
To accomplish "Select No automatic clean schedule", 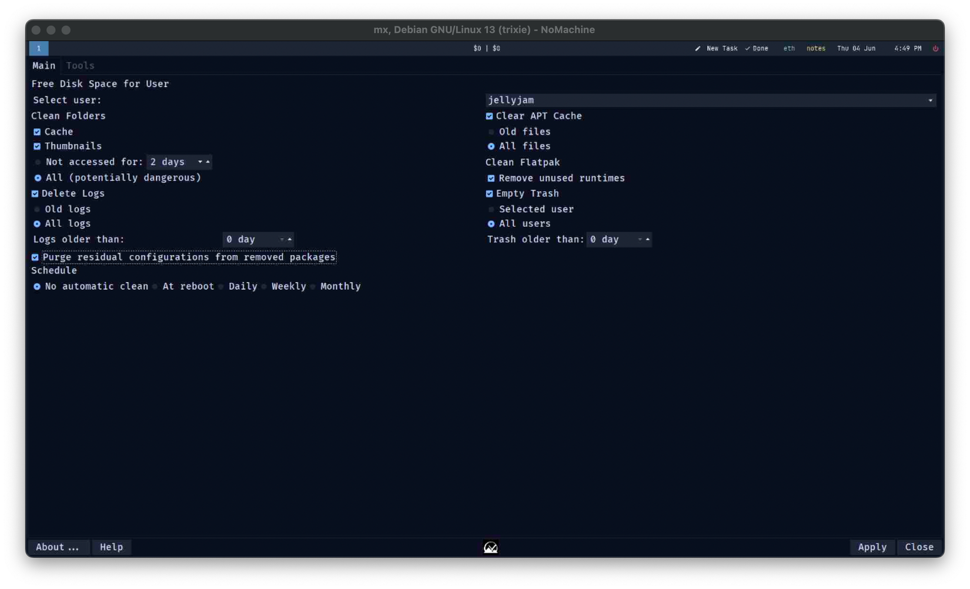I will (x=37, y=286).
